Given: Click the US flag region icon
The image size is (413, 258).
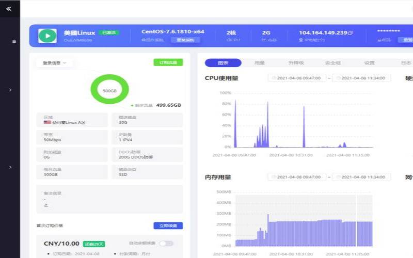Looking at the screenshot, I should tap(47, 122).
